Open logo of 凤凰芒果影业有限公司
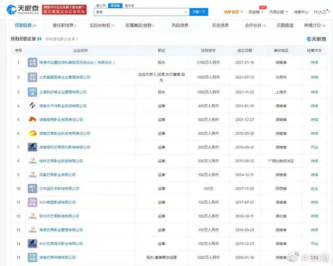 32,174
